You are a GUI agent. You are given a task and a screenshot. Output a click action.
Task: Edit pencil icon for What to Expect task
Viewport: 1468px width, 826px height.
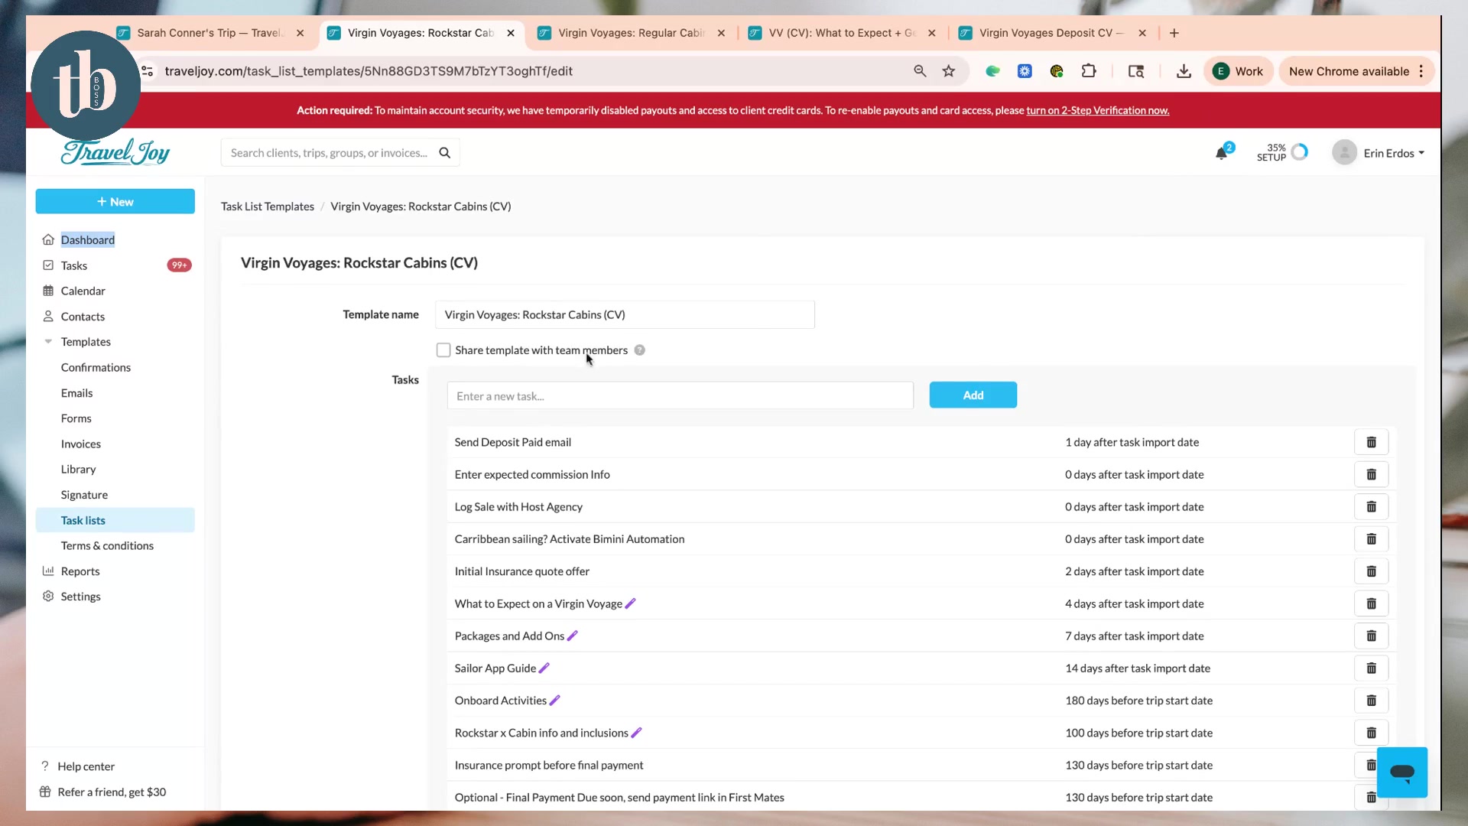click(631, 603)
